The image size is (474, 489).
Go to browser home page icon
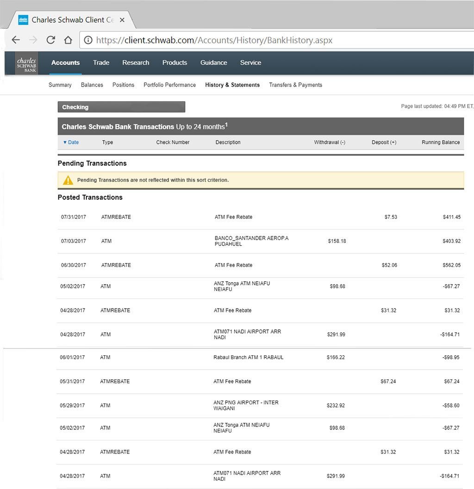(68, 40)
